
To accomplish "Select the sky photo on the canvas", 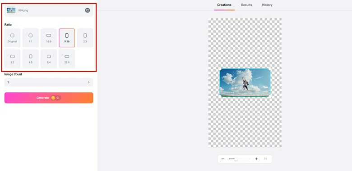I will 245,83.
